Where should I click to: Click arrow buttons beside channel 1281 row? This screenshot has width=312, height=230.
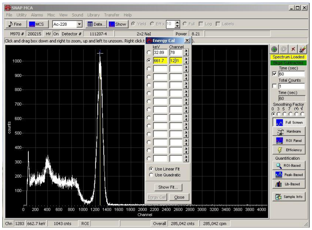click(186, 61)
